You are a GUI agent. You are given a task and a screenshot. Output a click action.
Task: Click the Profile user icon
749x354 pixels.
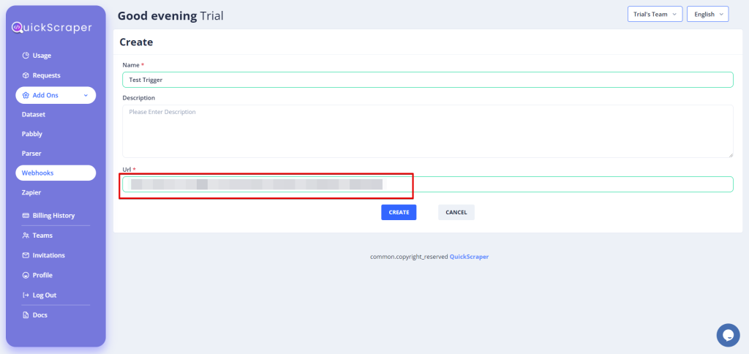click(x=26, y=275)
